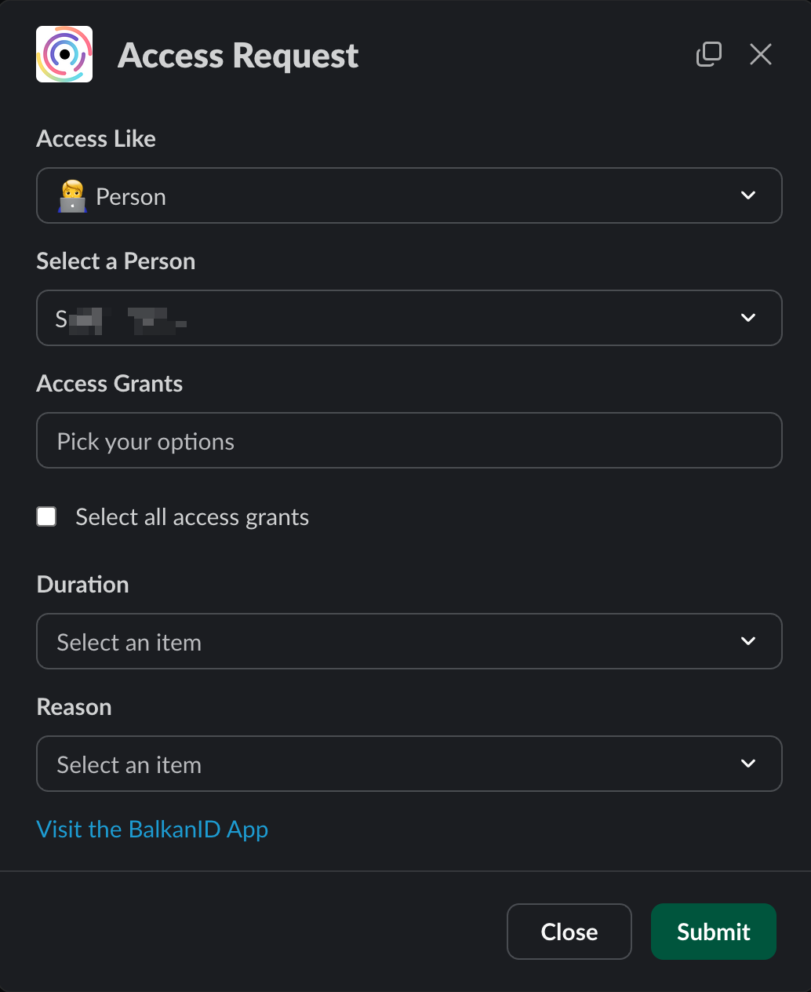Check the Select all access grants checkbox

click(x=47, y=516)
